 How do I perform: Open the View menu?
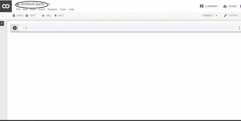pyautogui.click(x=33, y=9)
